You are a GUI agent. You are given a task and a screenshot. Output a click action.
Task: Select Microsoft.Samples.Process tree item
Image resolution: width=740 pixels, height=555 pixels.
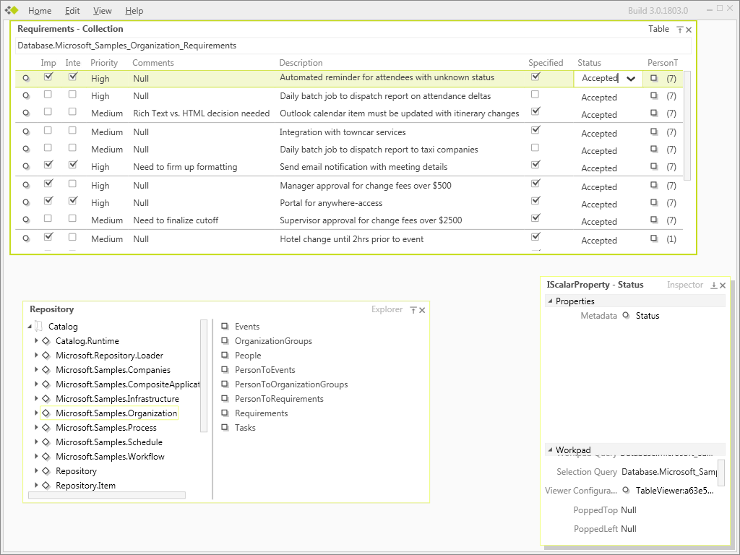106,428
